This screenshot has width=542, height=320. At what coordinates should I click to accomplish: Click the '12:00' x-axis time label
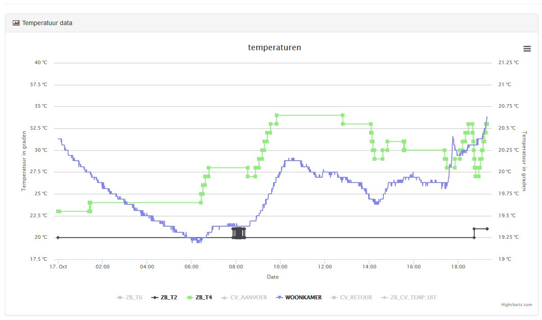[324, 267]
